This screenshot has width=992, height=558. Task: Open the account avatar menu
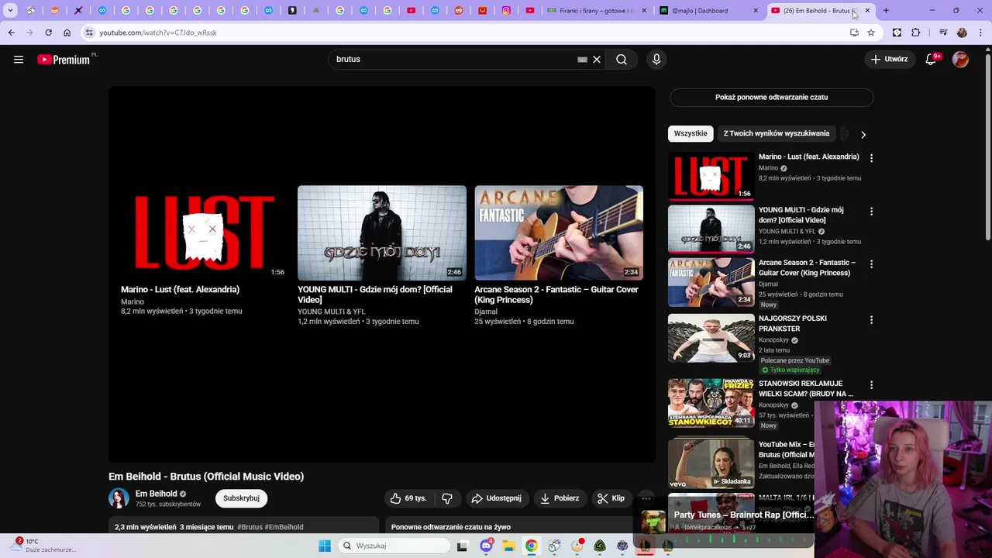(x=960, y=60)
